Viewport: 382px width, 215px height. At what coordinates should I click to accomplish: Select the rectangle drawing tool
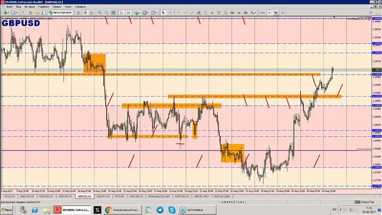tap(245, 13)
